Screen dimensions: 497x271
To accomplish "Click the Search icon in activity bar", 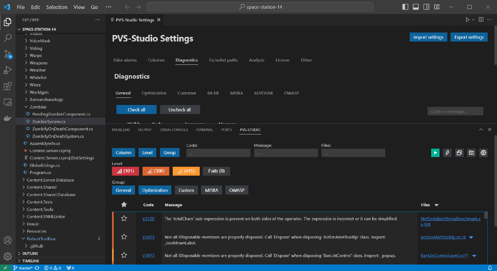I will (8, 38).
